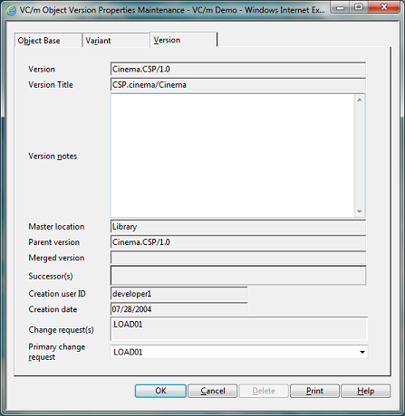Image resolution: width=405 pixels, height=416 pixels.
Task: Click the Parent version field
Action: [238, 242]
